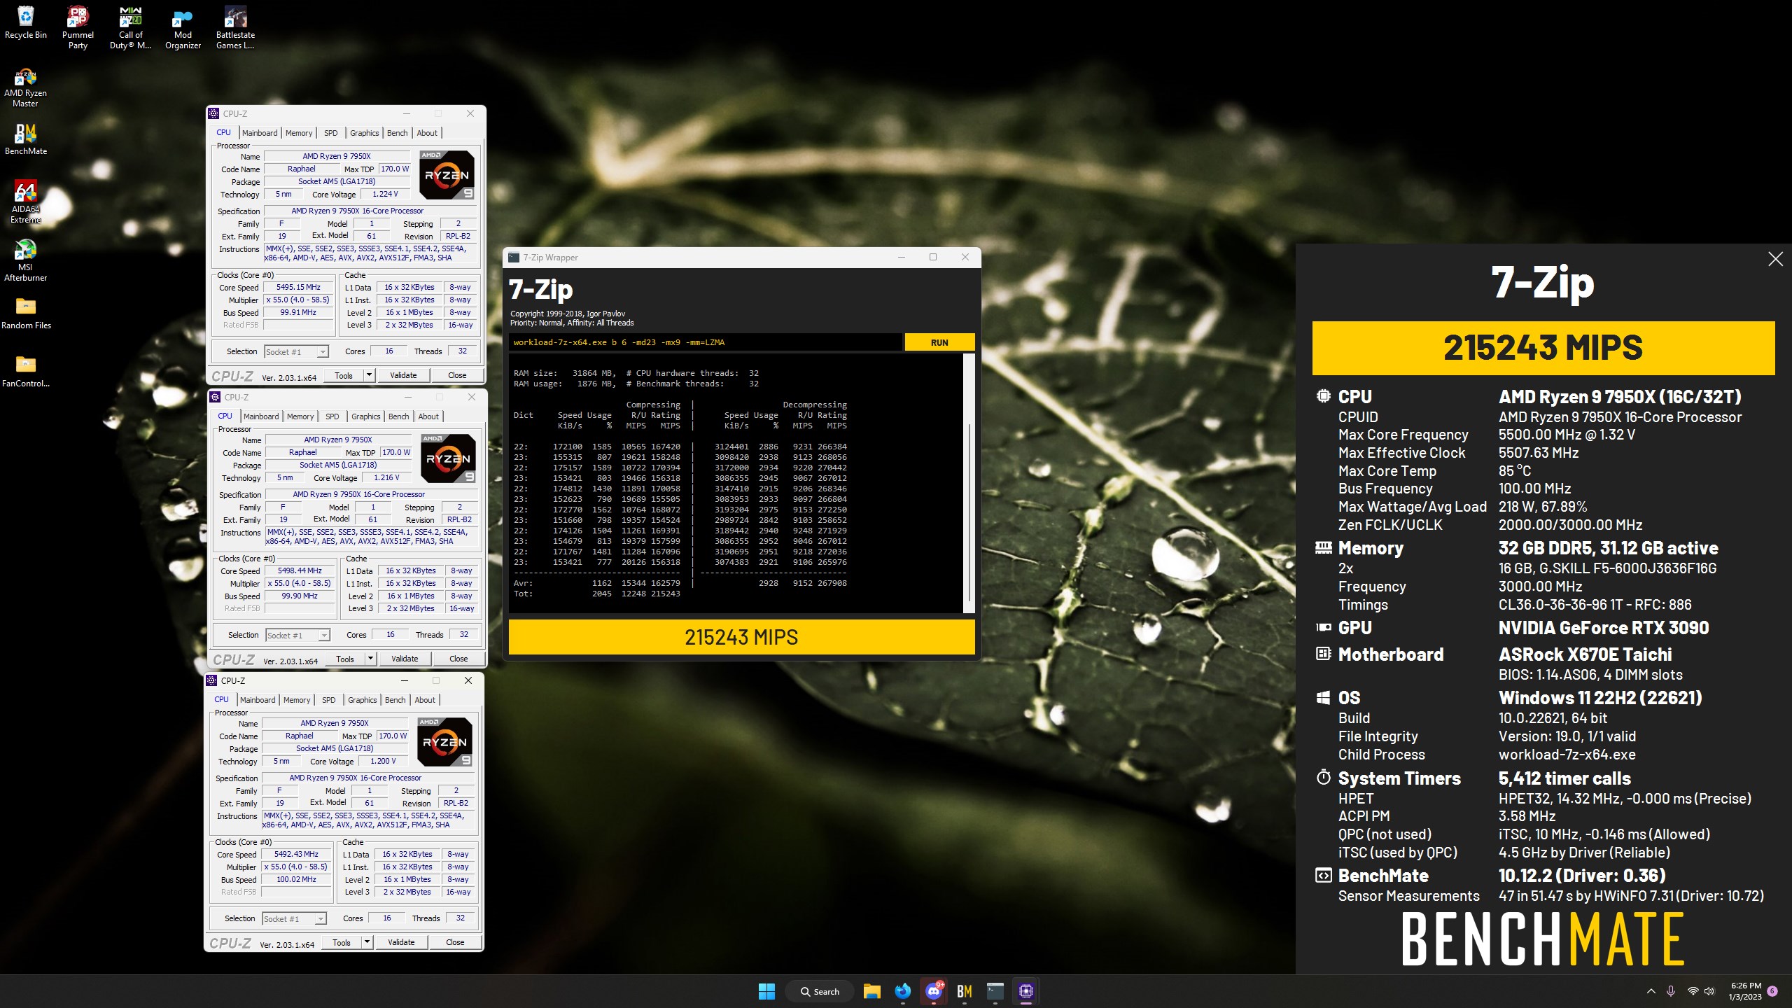Viewport: 1792px width, 1008px height.
Task: Click the 7-Zip workload command line field
Action: [x=706, y=342]
